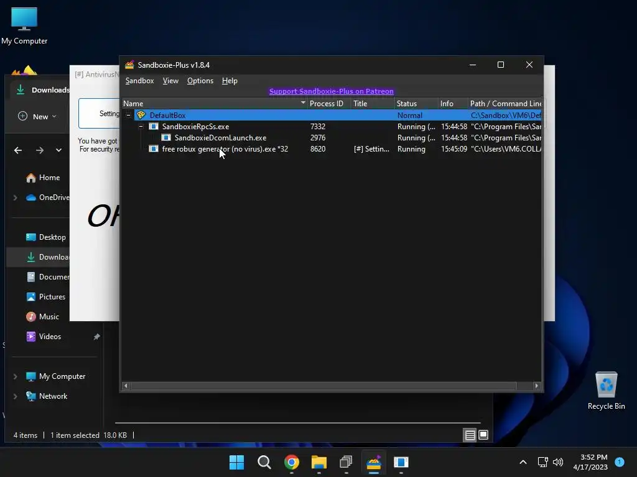This screenshot has height=477, width=637.
Task: Show hidden system tray icons
Action: [523, 462]
